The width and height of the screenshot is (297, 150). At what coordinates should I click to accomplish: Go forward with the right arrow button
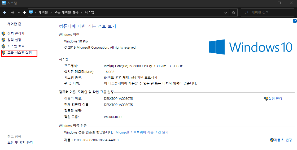pyautogui.click(x=13, y=12)
